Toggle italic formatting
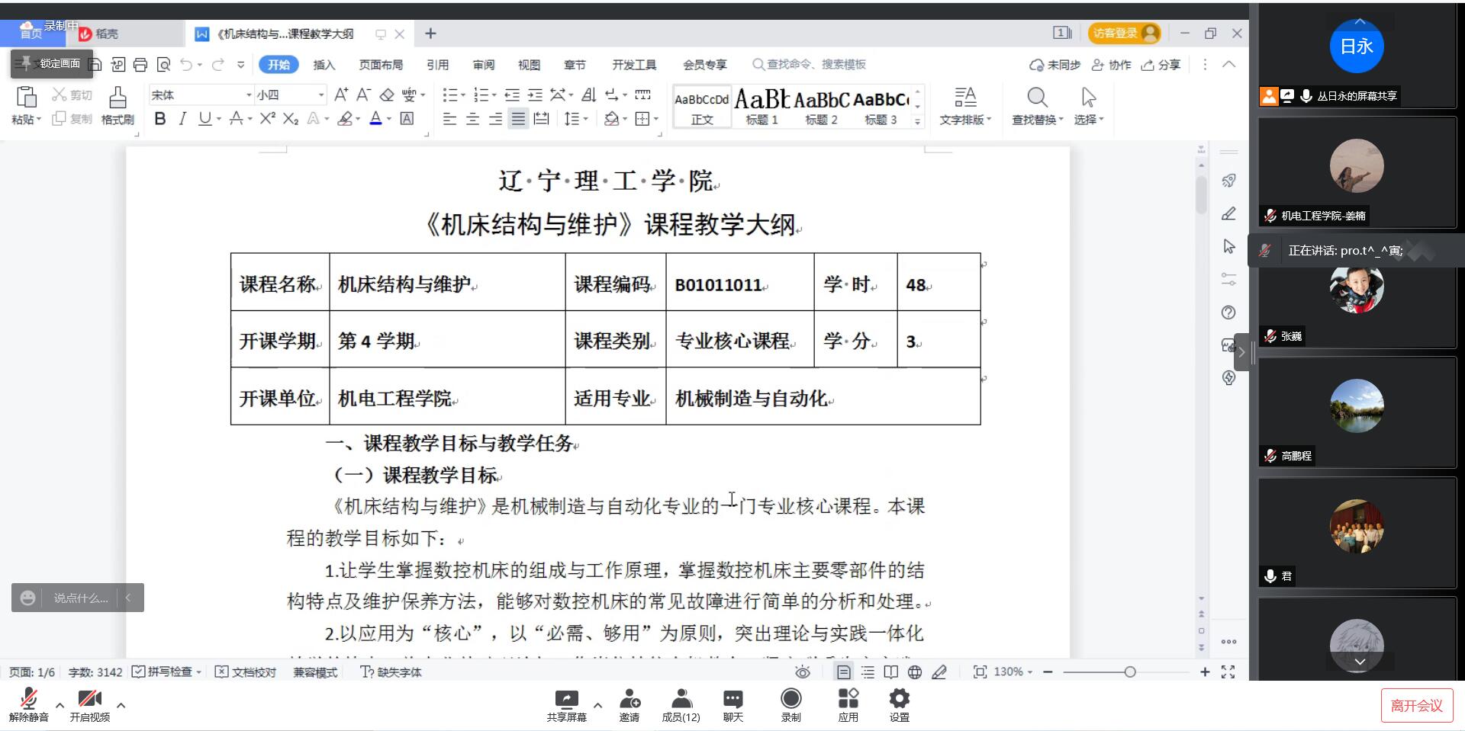 pyautogui.click(x=182, y=118)
